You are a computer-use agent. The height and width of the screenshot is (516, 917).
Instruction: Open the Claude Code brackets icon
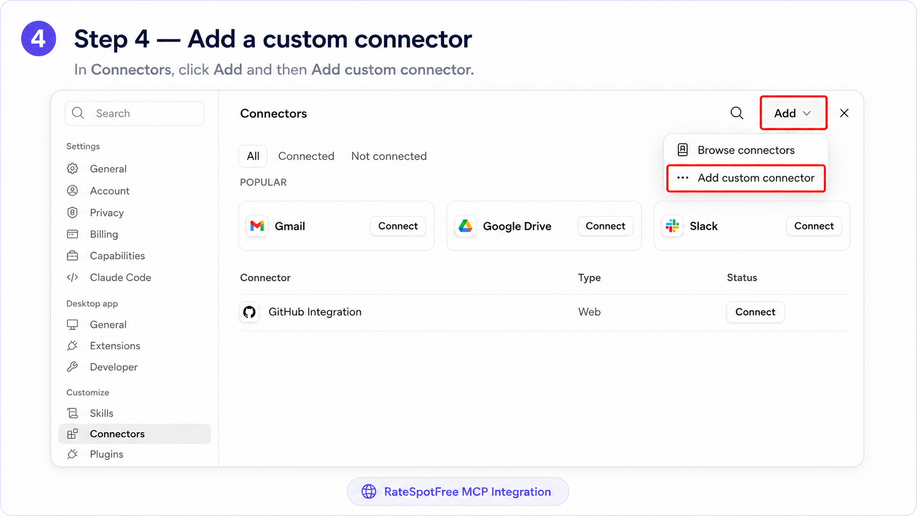coord(72,277)
